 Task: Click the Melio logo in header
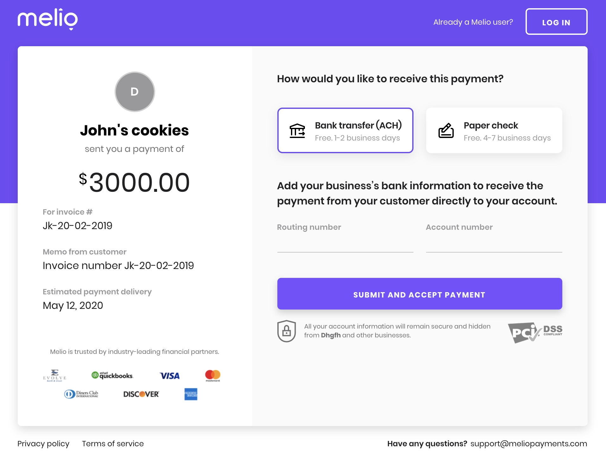pos(47,19)
